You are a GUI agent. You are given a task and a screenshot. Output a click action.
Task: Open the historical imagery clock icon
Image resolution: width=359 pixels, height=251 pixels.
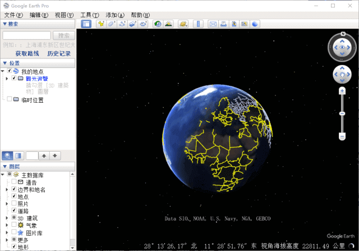coord(158,24)
